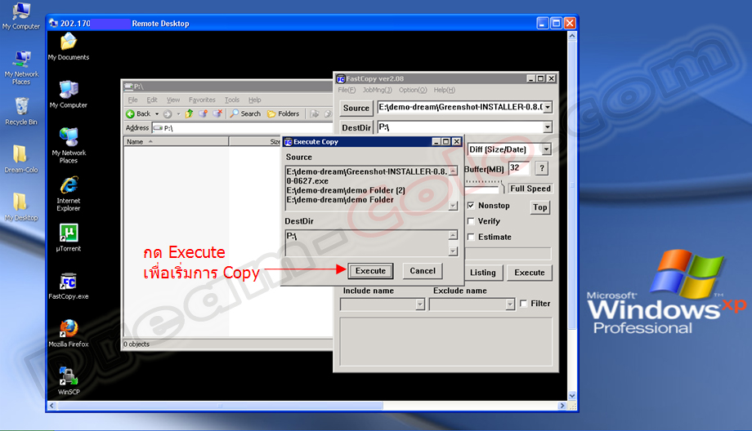Open the Recycle Bin
752x431 pixels.
click(x=21, y=111)
